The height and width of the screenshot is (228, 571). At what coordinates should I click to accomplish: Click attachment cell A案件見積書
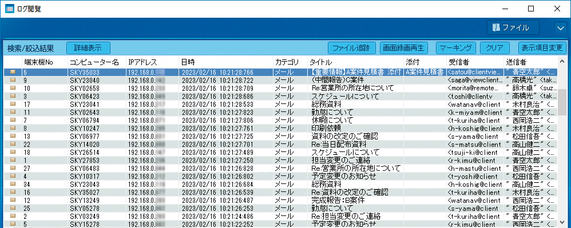pyautogui.click(x=425, y=72)
